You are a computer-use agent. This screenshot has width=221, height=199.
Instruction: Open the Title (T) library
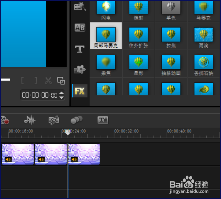80,49
